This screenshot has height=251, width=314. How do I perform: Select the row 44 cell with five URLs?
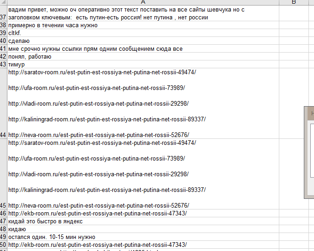143,103
